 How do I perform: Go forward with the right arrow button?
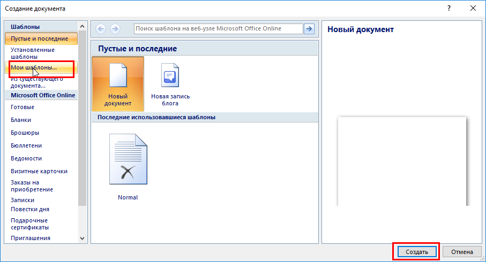115,29
